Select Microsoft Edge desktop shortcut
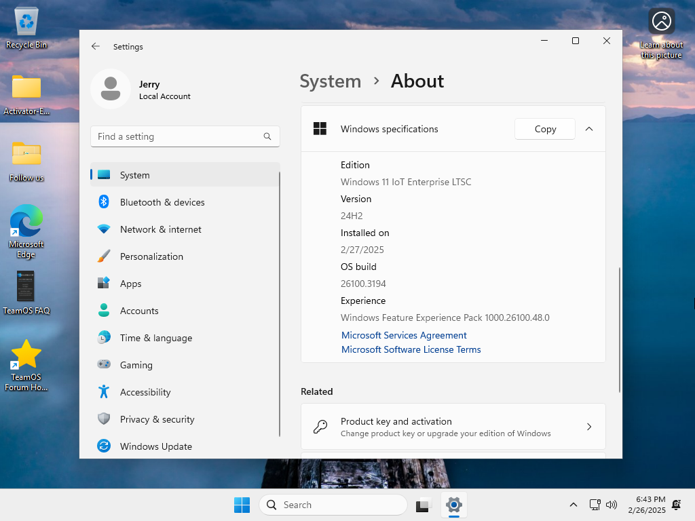This screenshot has height=521, width=695. tap(26, 231)
